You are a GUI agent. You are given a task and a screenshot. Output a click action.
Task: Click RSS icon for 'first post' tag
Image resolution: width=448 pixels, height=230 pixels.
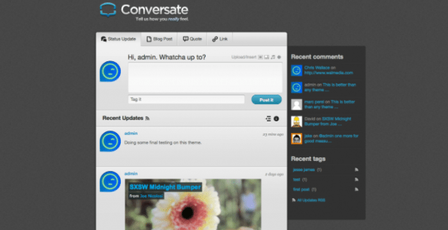pos(356,190)
